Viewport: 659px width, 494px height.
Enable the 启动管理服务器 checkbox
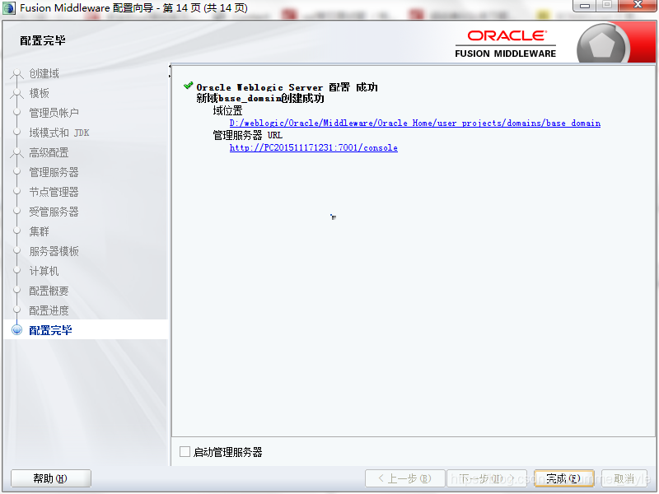[x=185, y=451]
